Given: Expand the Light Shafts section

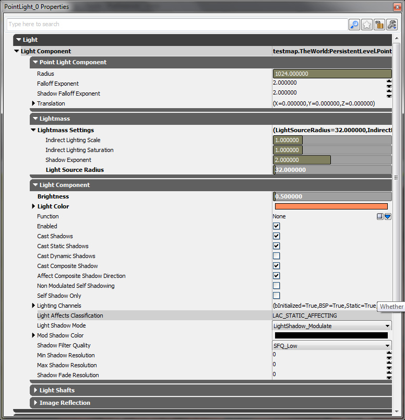Looking at the screenshot, I should click(35, 390).
